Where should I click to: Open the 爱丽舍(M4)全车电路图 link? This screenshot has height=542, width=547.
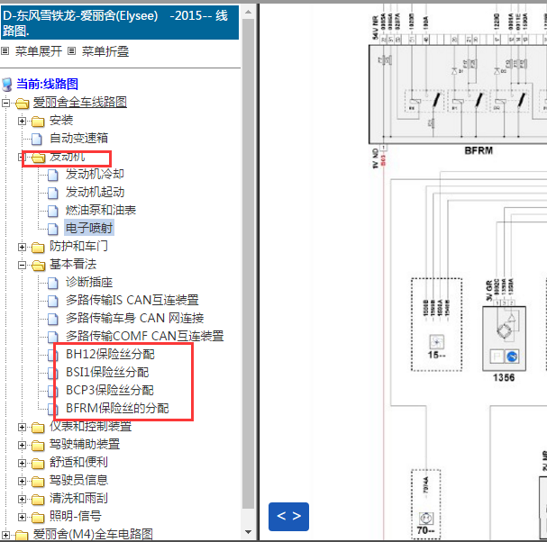(93, 534)
